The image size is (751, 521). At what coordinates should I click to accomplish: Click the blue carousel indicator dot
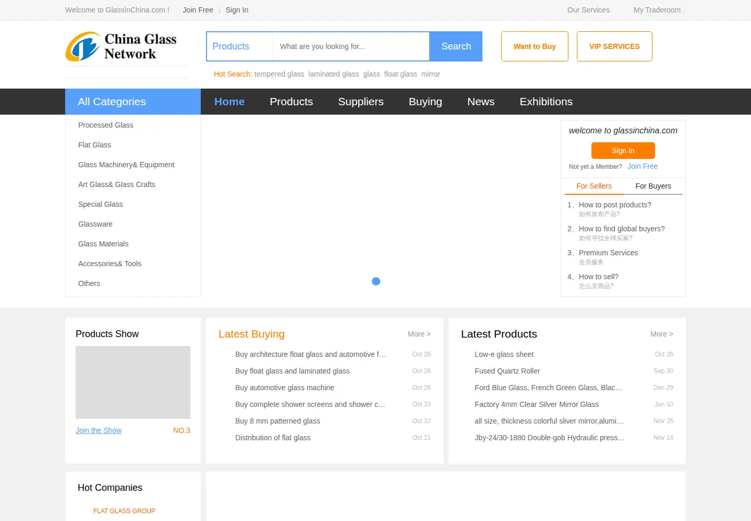point(376,281)
